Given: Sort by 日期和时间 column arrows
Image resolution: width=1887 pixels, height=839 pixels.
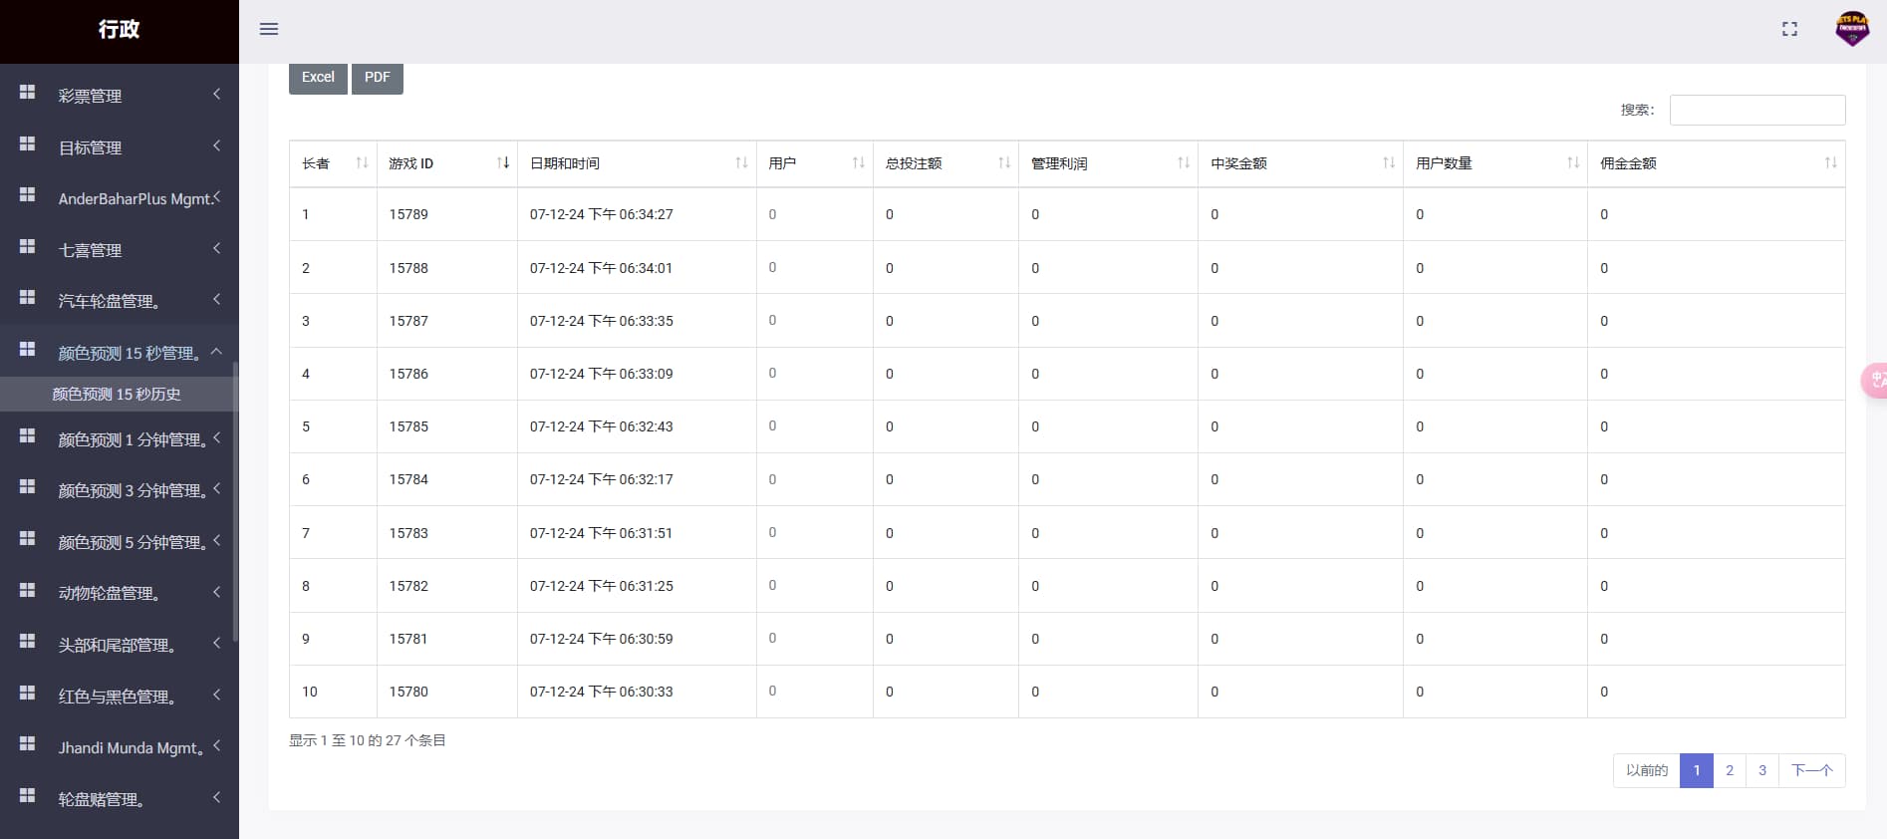Looking at the screenshot, I should click(741, 163).
